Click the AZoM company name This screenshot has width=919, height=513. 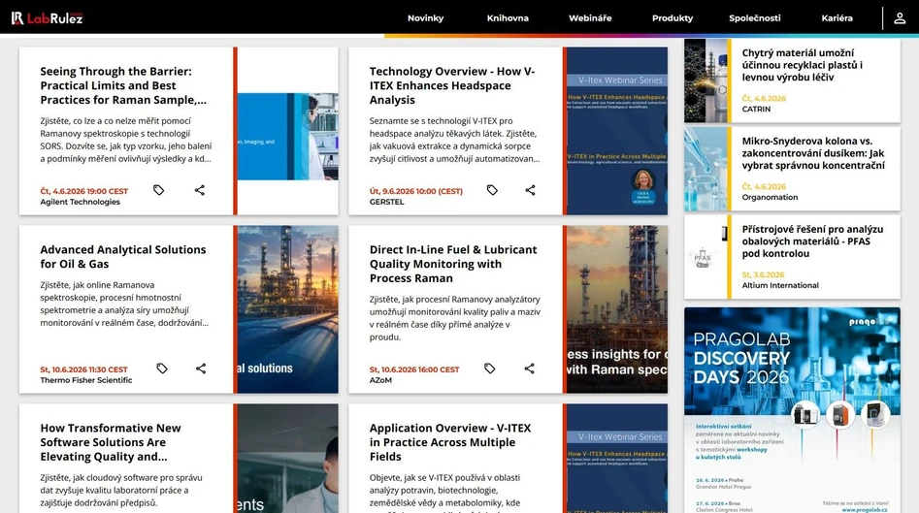coord(381,380)
